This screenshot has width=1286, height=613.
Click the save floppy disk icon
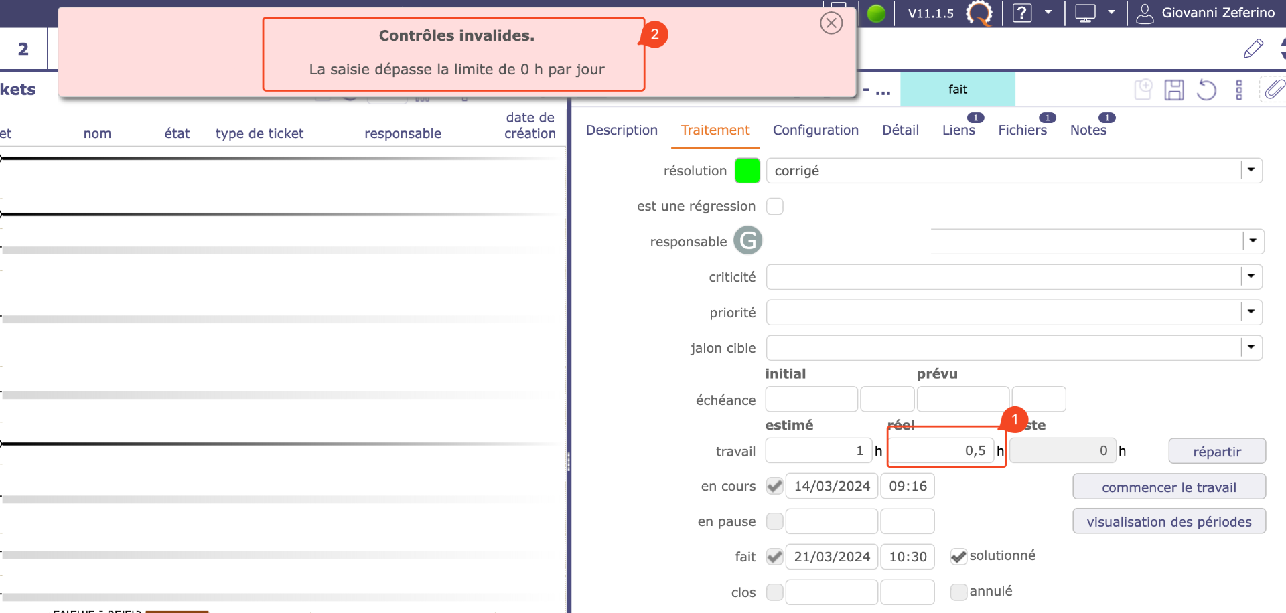[1174, 90]
